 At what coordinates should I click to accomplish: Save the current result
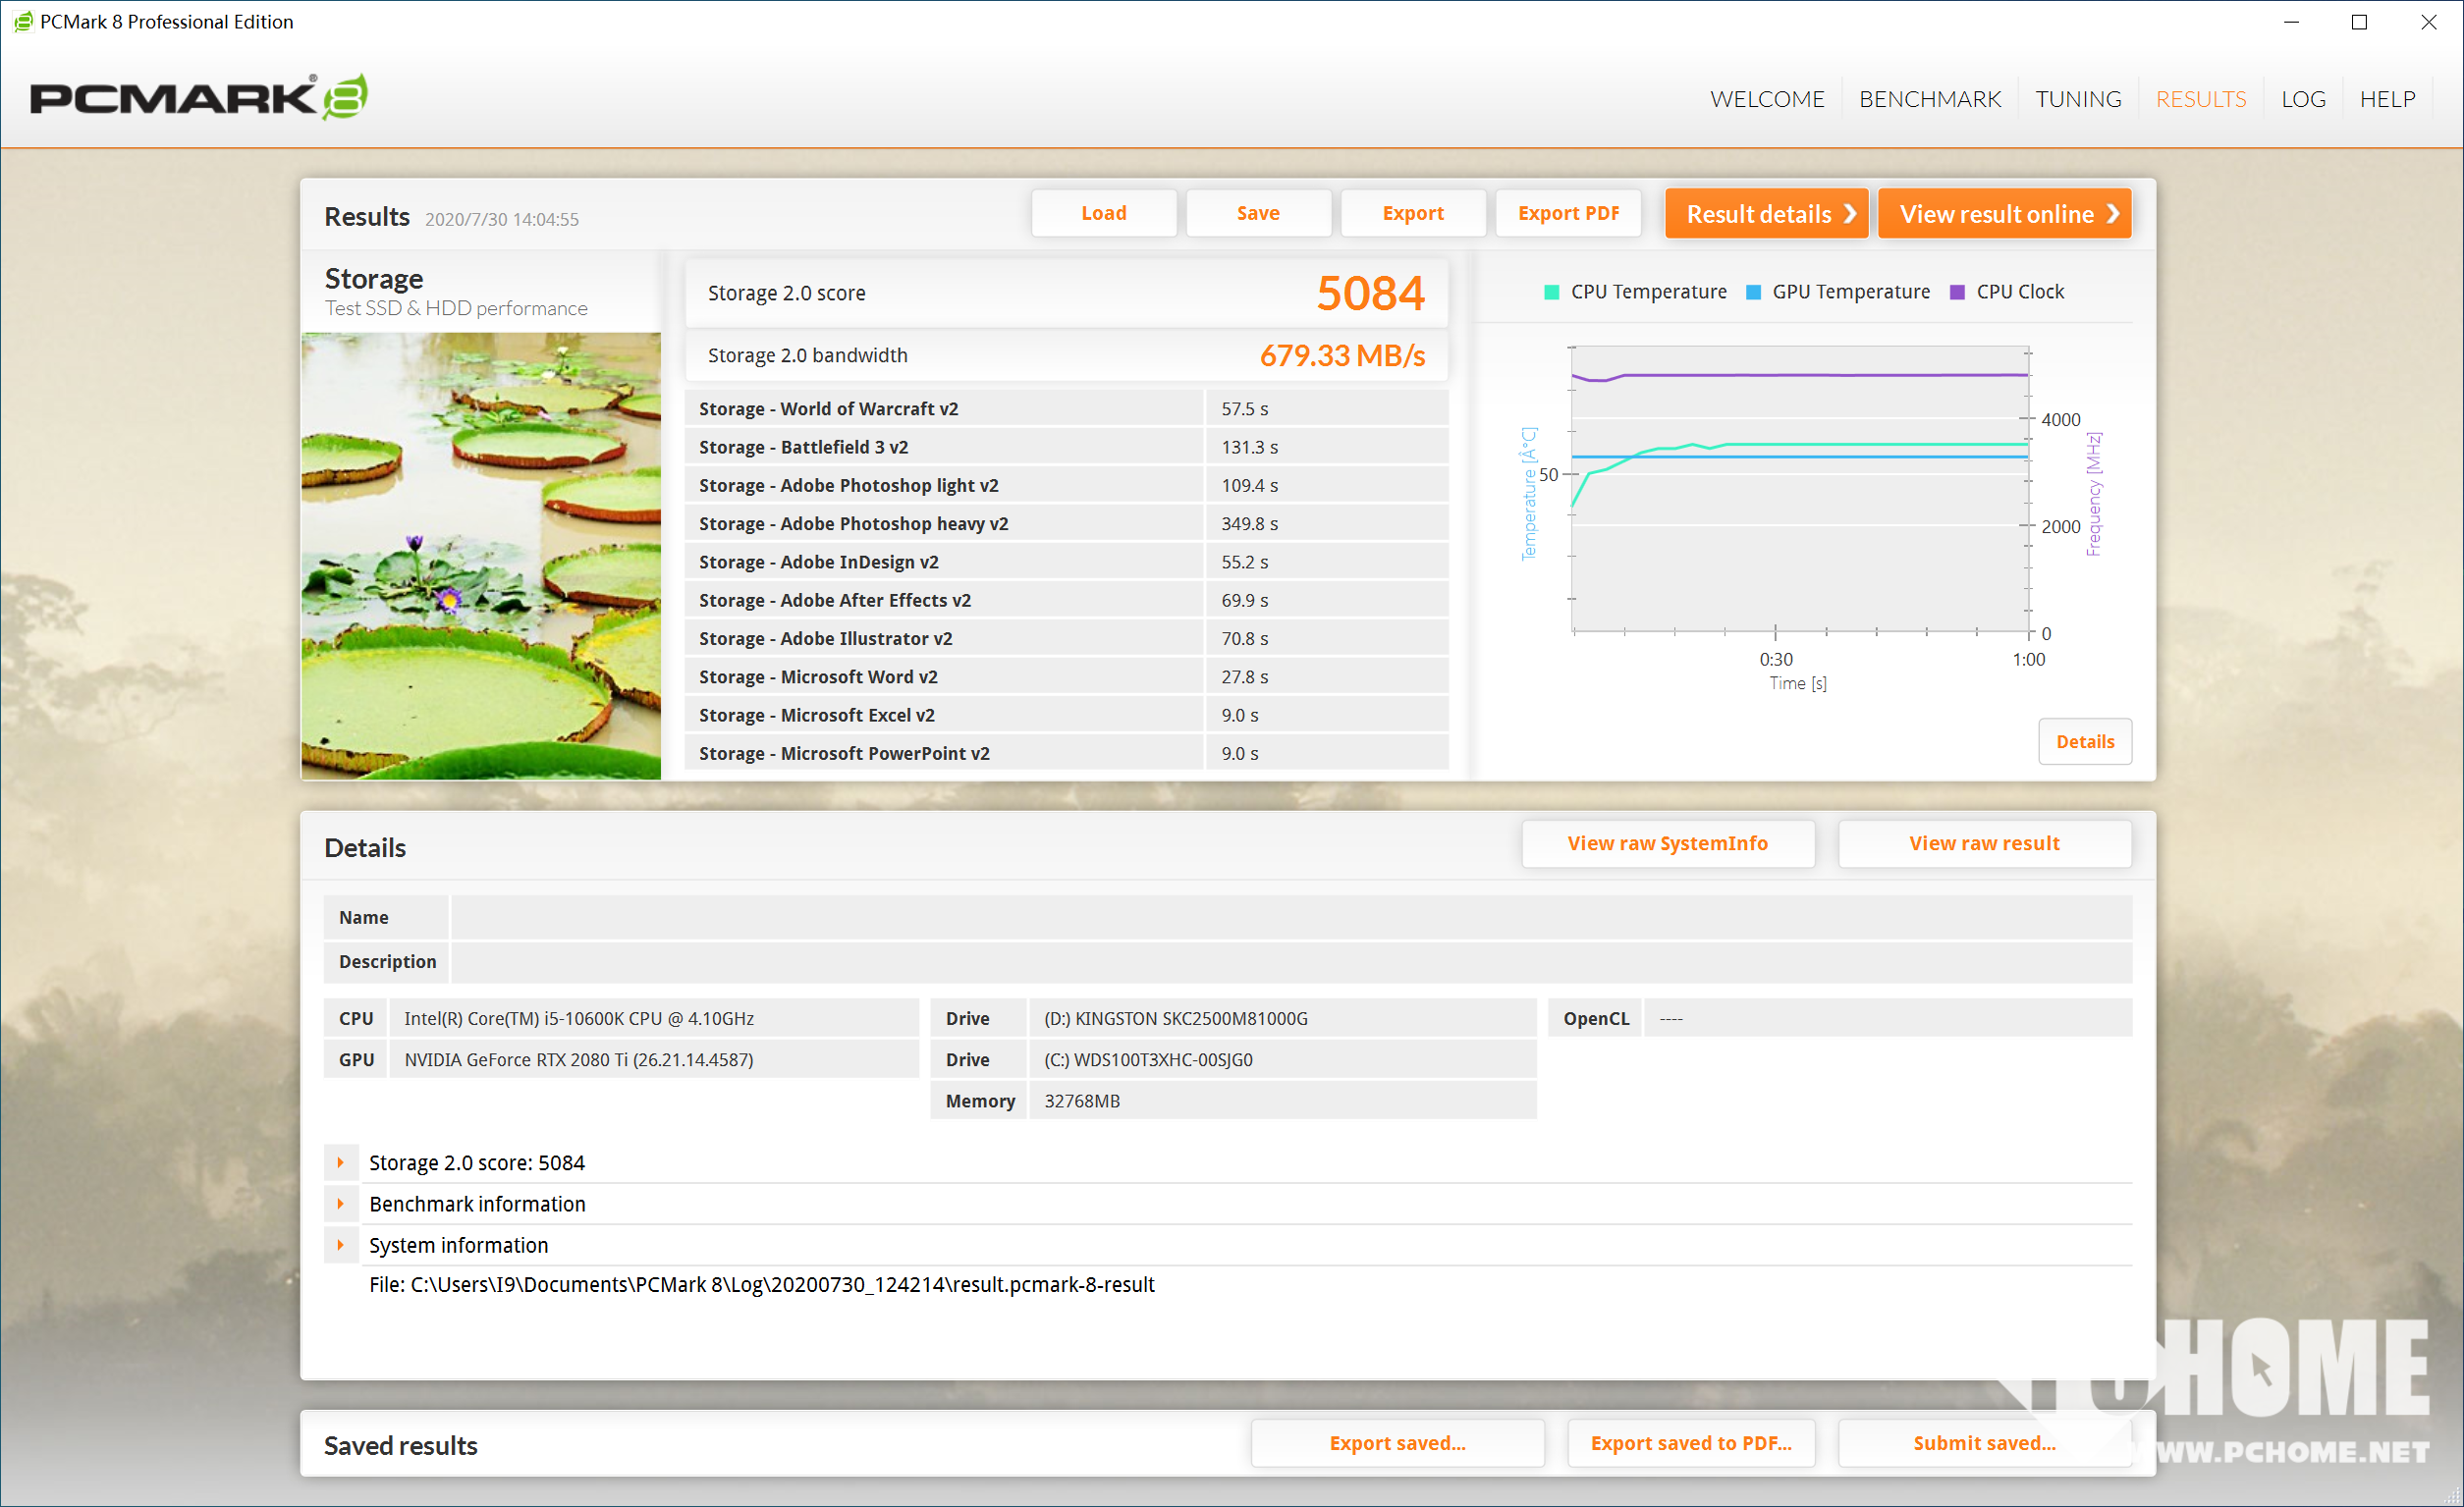(1257, 213)
